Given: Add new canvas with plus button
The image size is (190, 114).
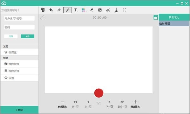Looking at the screenshot, I should pyautogui.click(x=135, y=104).
